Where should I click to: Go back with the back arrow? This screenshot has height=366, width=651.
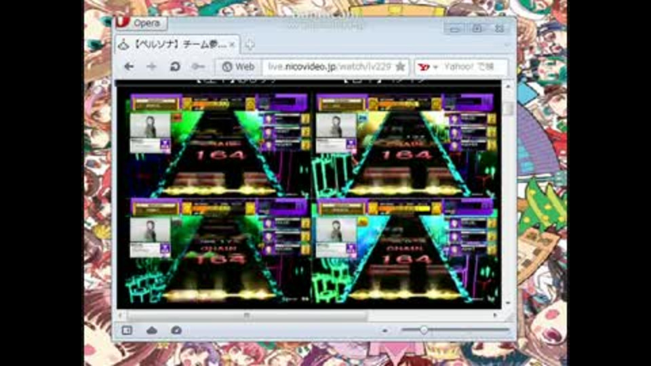coord(129,66)
